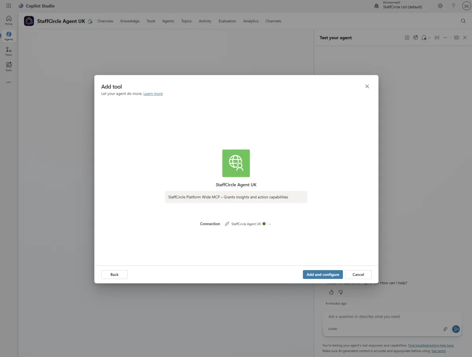Open Flows in the left sidebar
This screenshot has height=357, width=472.
(9, 51)
